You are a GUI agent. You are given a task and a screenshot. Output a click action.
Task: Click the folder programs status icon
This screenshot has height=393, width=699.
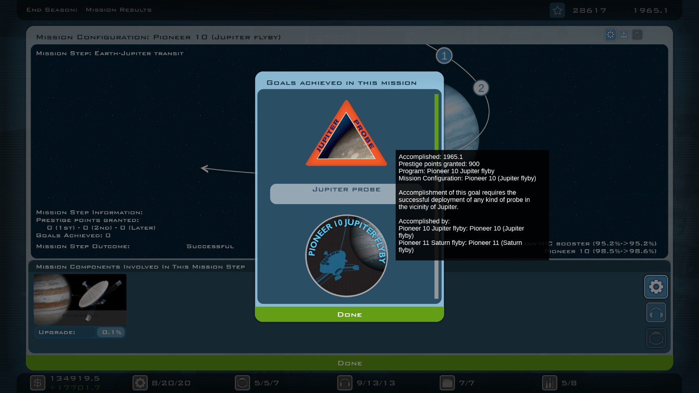[447, 383]
